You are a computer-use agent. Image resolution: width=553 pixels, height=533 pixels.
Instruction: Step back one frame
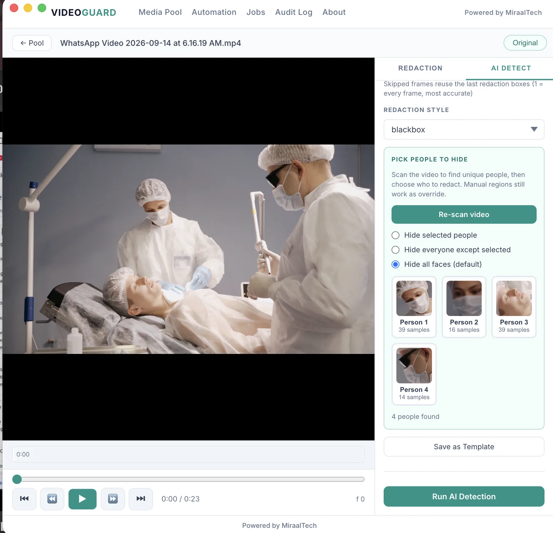[x=52, y=499]
